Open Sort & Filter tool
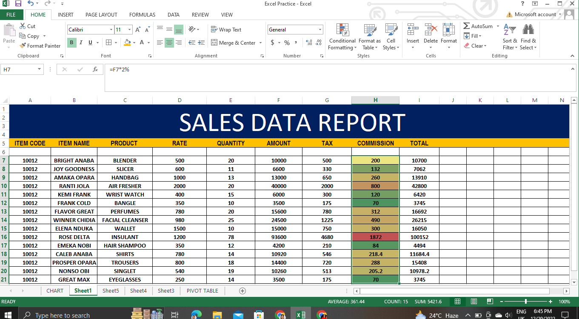Viewport: 579px width, 319px height. click(510, 37)
